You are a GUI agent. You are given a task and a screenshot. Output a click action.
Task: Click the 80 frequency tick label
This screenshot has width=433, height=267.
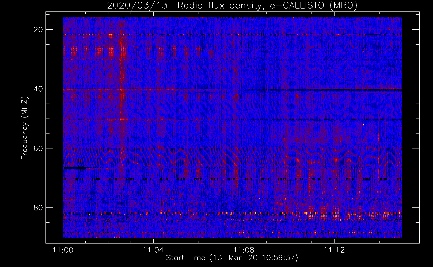click(x=38, y=208)
